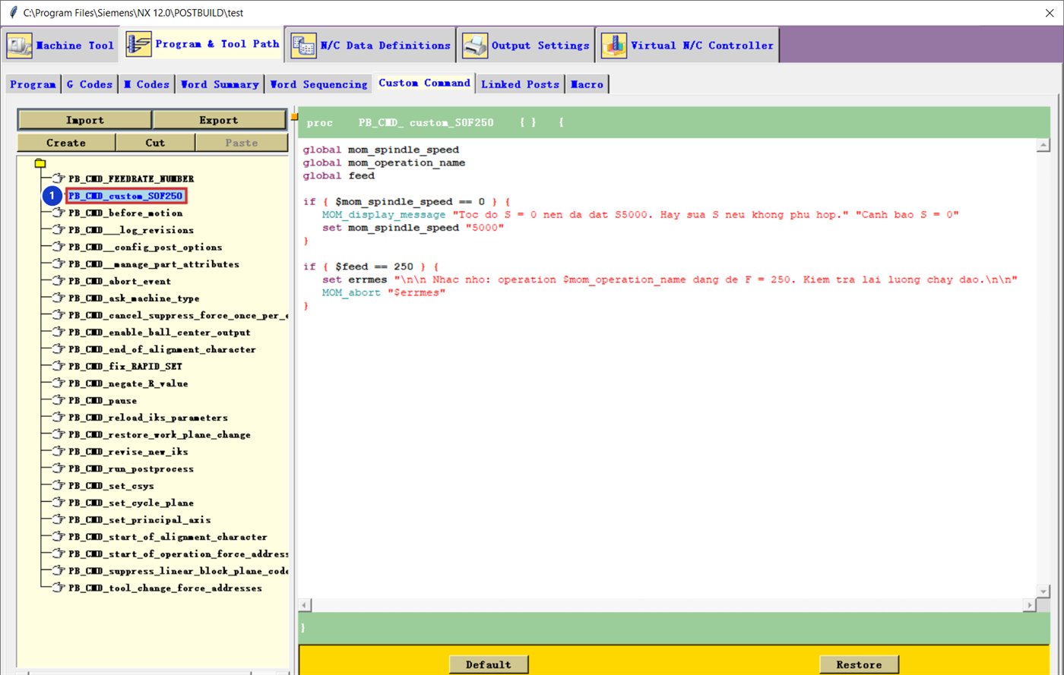Go to the Word Summary tab
This screenshot has height=675, width=1064.
(220, 84)
